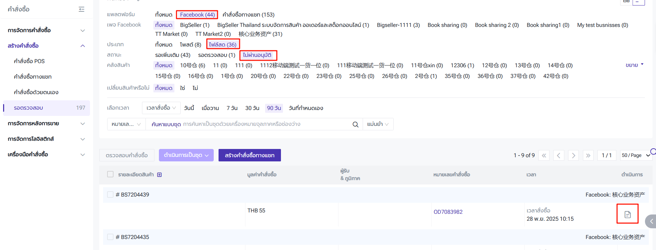Open the side panel collapse arrow
The height and width of the screenshot is (250, 656).
pyautogui.click(x=651, y=221)
